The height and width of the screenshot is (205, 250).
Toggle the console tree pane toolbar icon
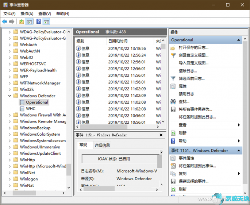[x=29, y=22]
